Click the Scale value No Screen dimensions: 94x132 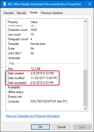point(32,48)
